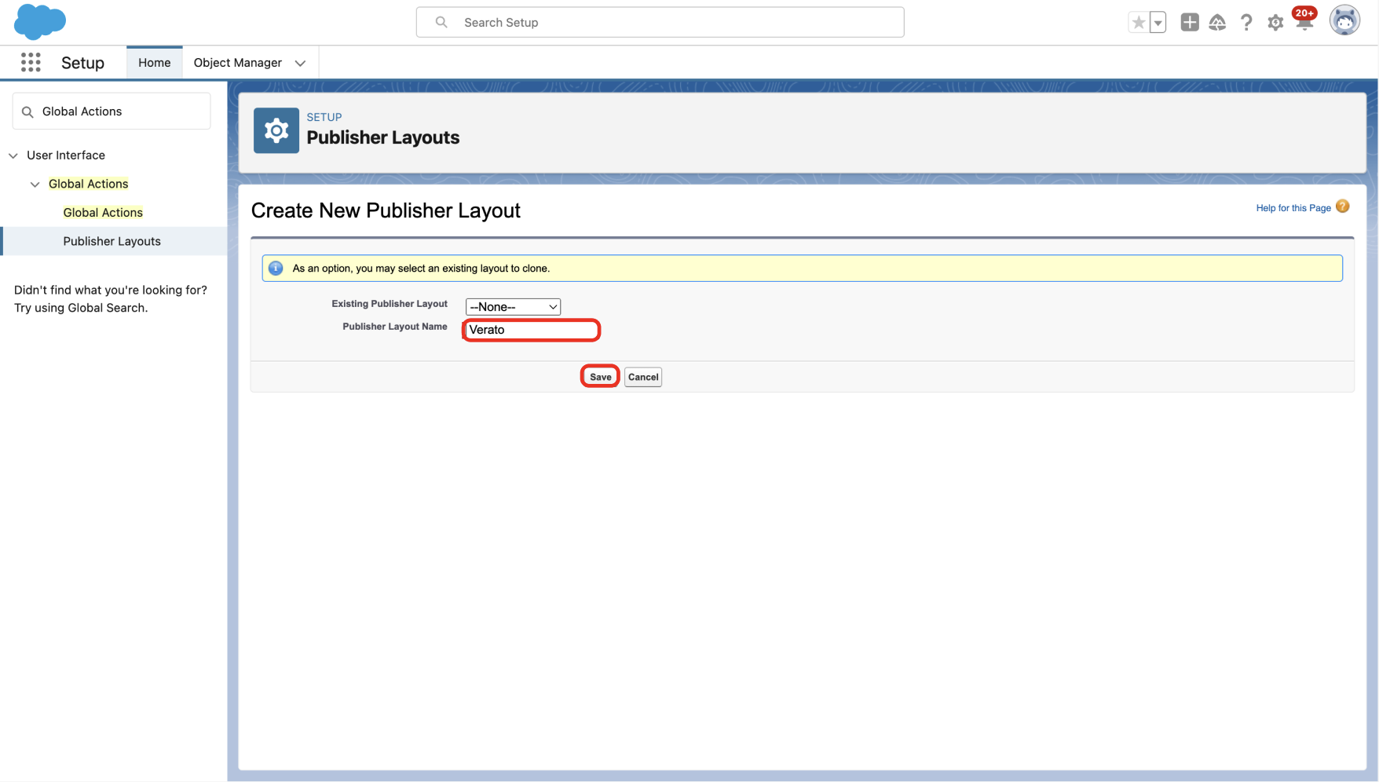Image resolution: width=1379 pixels, height=782 pixels.
Task: Open the Help question mark icon
Action: pos(1246,23)
